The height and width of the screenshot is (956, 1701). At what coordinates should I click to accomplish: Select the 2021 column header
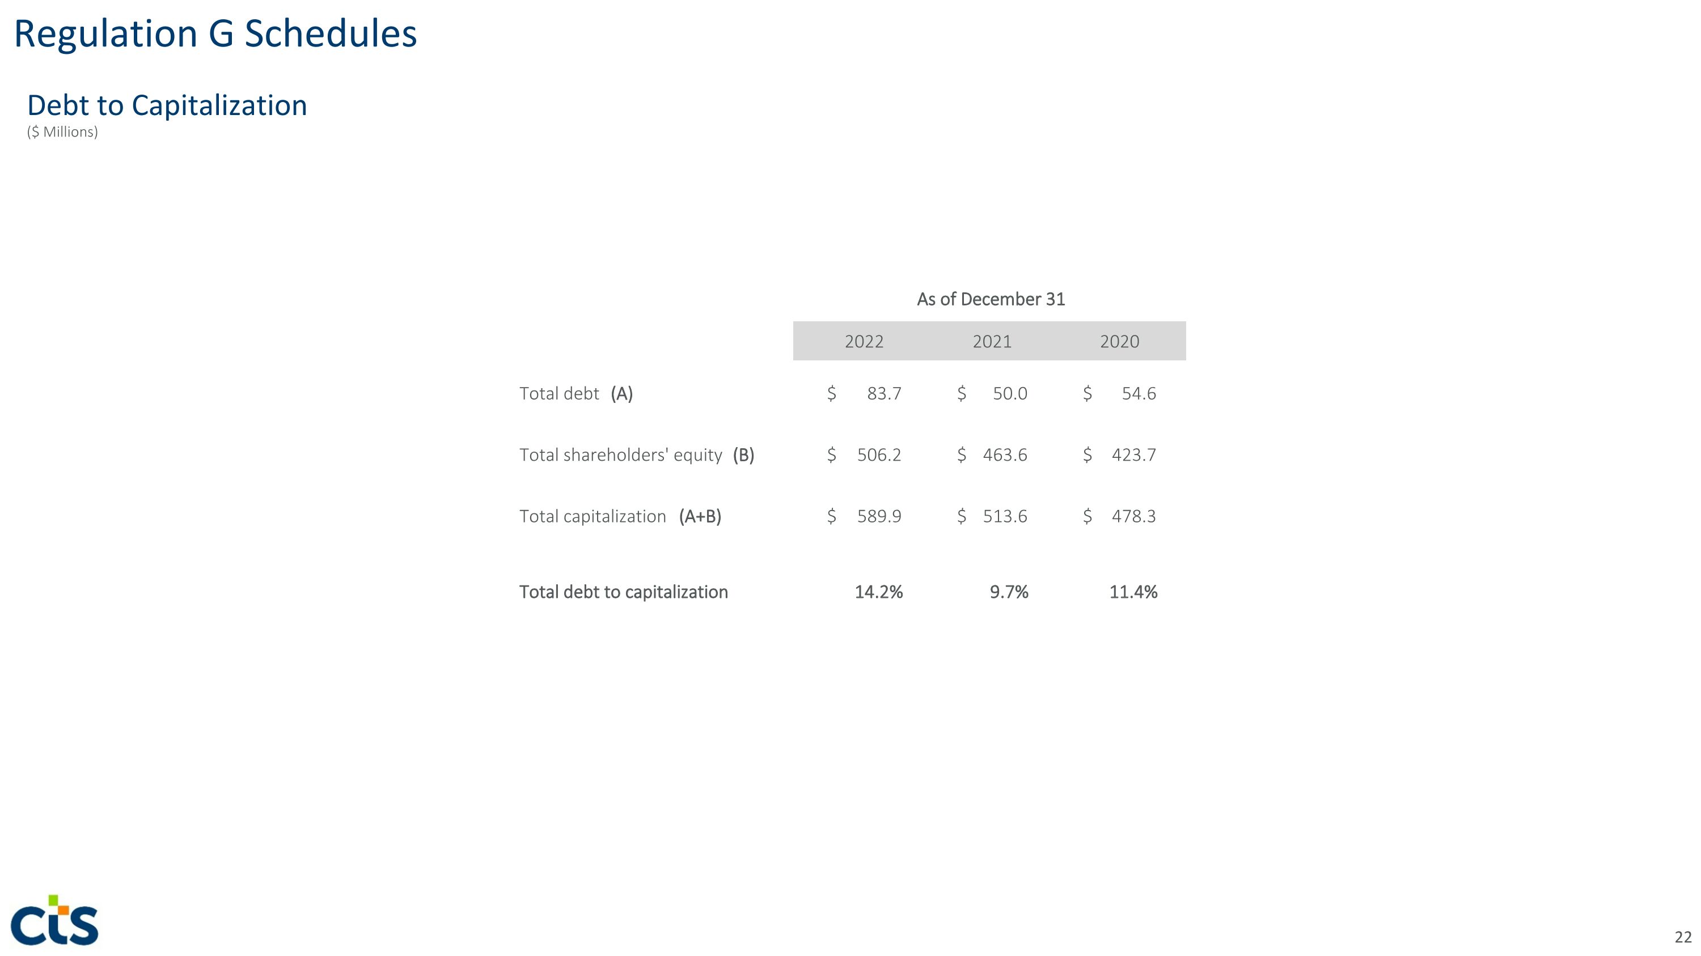992,342
